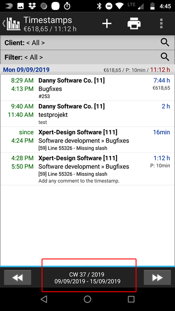Open the Client < All > selector
175x311 pixels.
tap(87, 42)
